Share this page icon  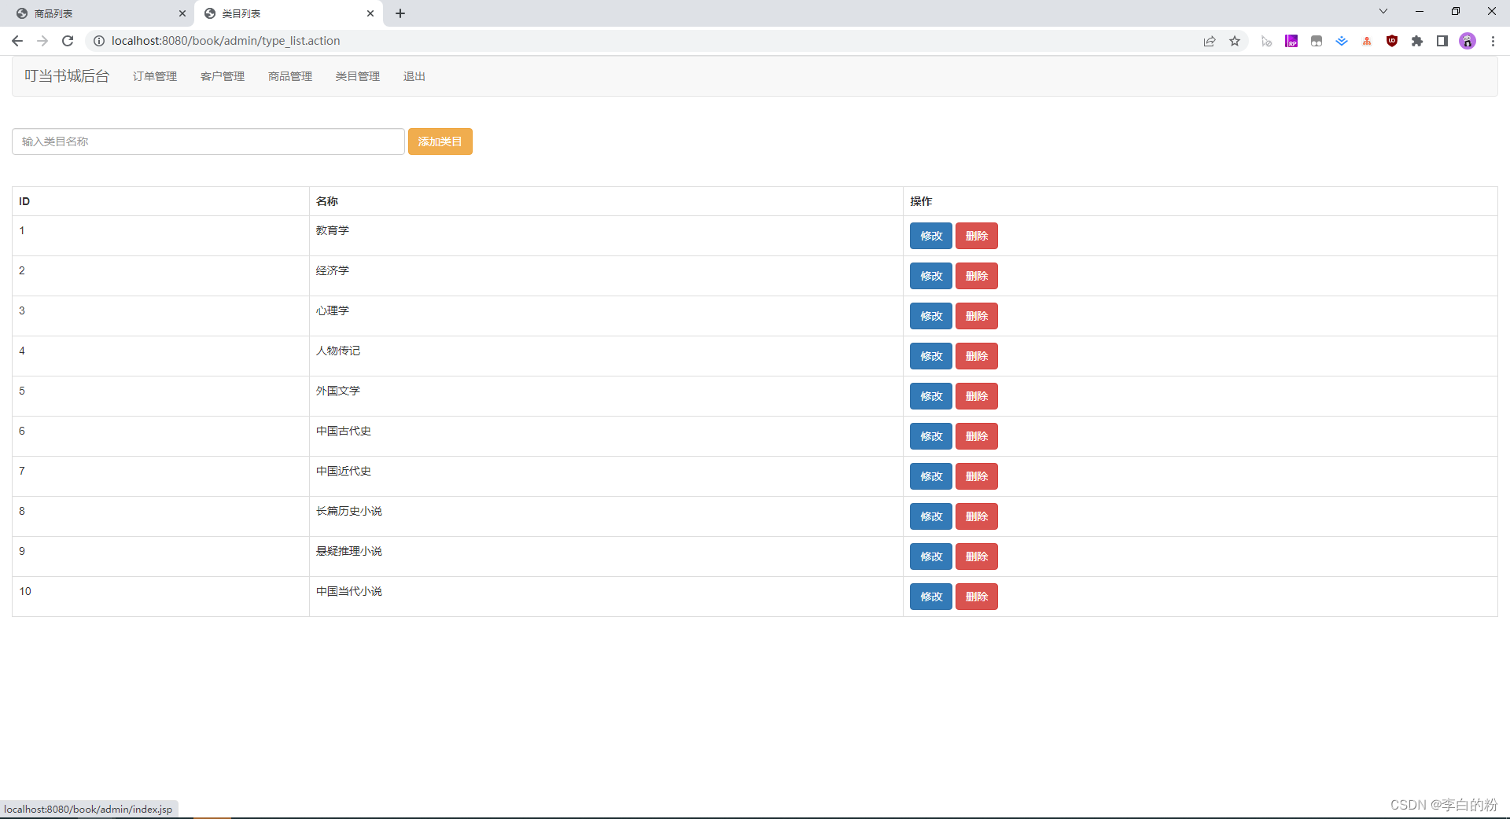pos(1210,41)
